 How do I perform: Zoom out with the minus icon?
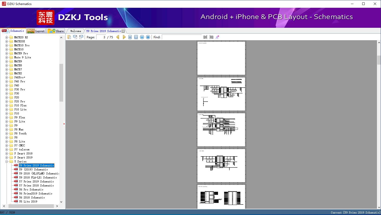pyautogui.click(x=142, y=37)
